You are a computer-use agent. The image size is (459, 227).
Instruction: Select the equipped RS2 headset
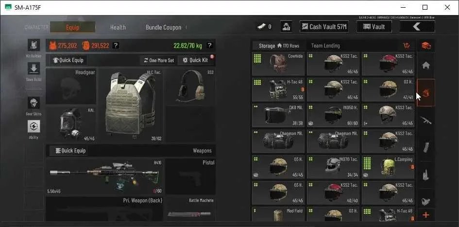[x=190, y=86]
